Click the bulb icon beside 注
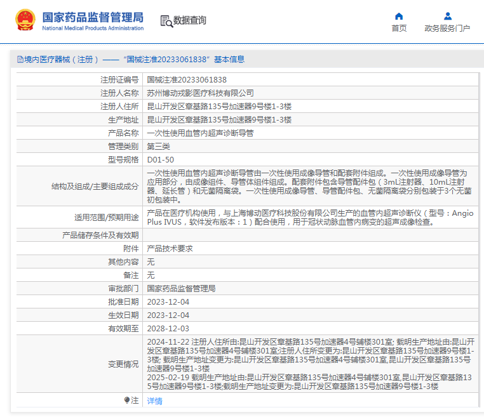 126,400
